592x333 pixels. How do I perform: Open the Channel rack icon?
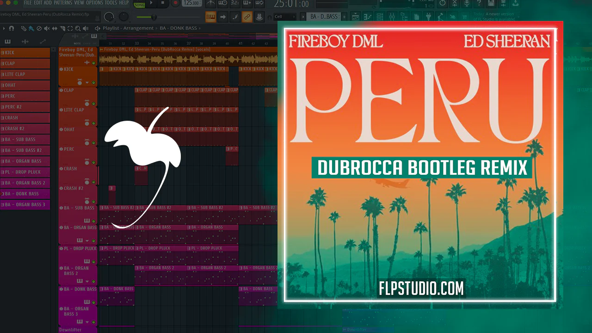[381, 17]
